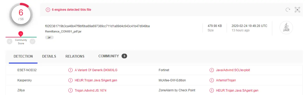Click the JAR file type icon
Image resolution: width=305 pixels, height=95 pixels.
click(286, 28)
